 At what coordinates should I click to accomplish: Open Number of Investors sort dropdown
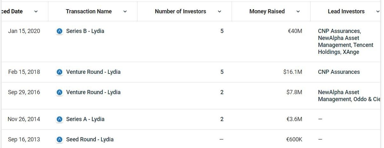pos(220,11)
